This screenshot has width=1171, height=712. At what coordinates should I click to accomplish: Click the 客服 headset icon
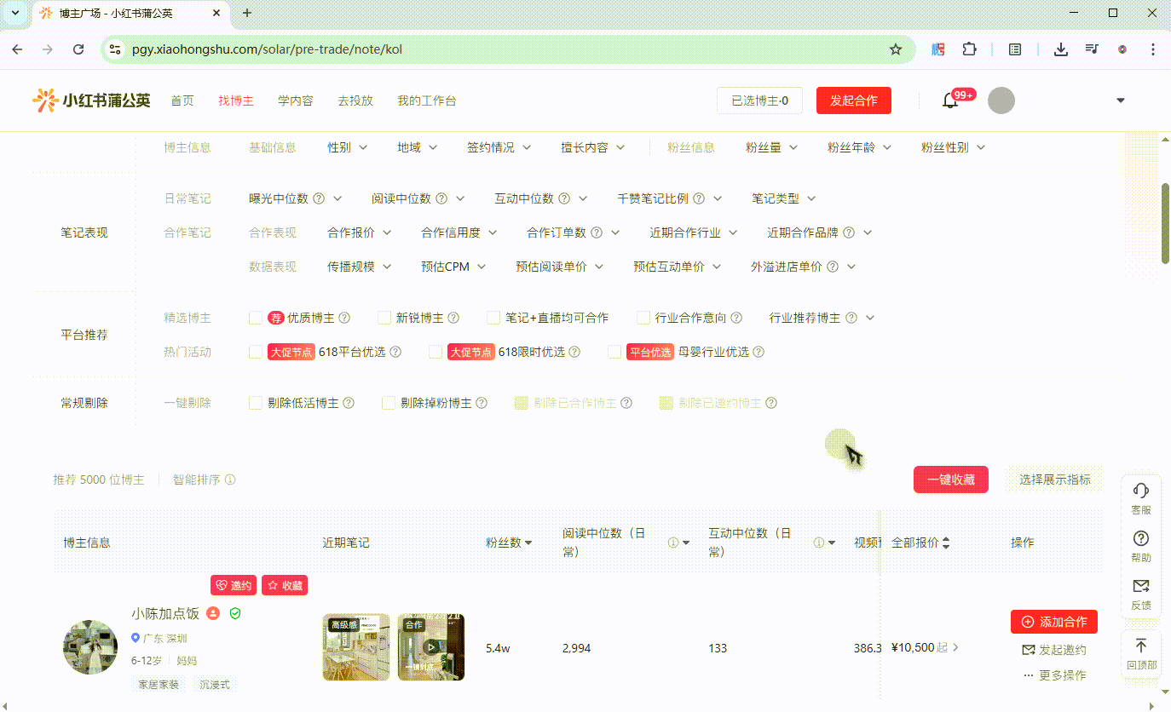[x=1140, y=491]
